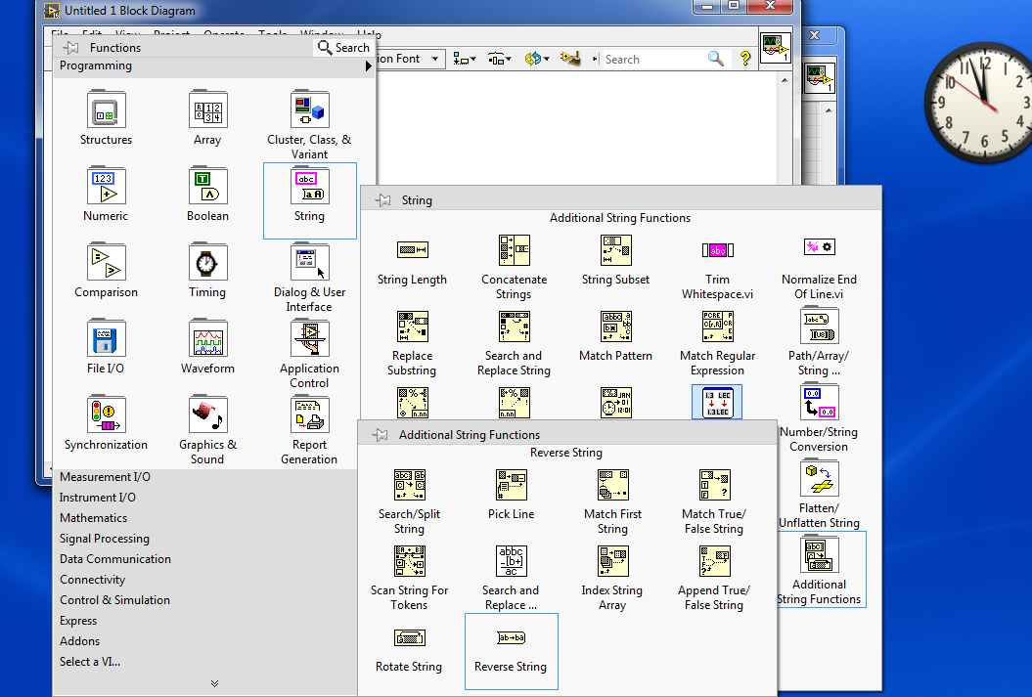The width and height of the screenshot is (1032, 697).
Task: Select the Scan String For Tokens function
Action: pos(409,561)
